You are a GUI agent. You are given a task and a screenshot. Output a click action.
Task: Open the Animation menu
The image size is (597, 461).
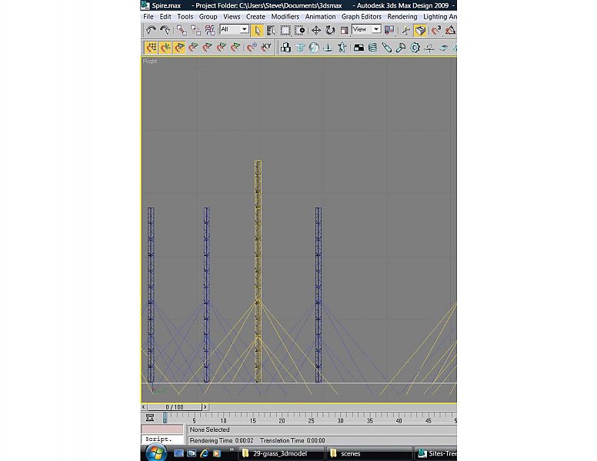coord(320,17)
